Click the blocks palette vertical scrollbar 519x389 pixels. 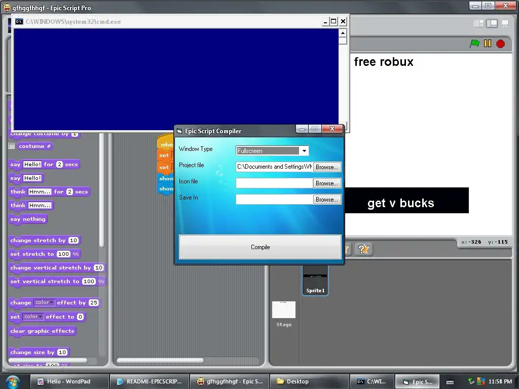pos(101,190)
